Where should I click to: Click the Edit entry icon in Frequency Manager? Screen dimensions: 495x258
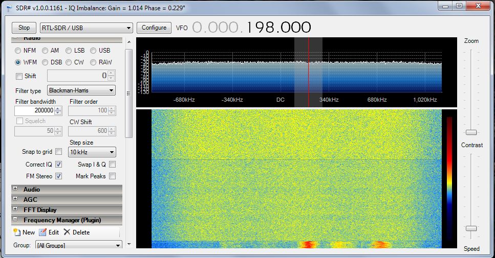point(43,232)
